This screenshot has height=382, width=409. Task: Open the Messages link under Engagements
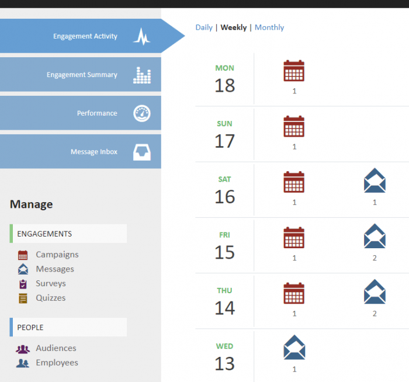[x=55, y=269]
